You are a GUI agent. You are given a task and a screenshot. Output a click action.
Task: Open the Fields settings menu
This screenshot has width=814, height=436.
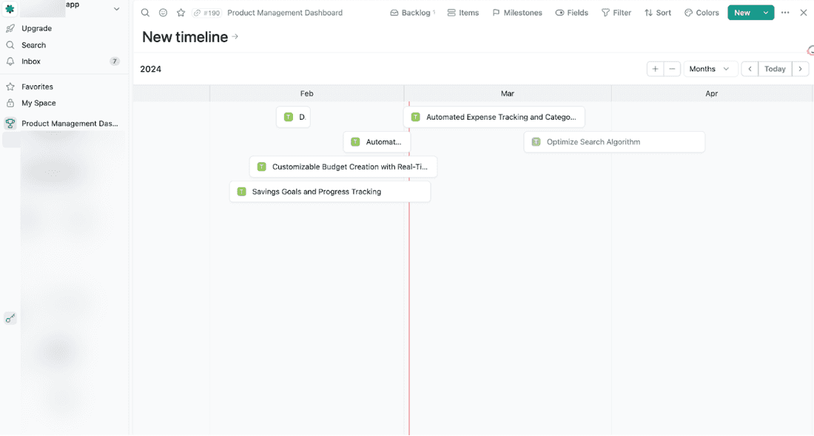point(572,13)
